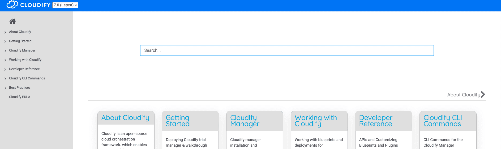Open About Cloudify card title
The width and height of the screenshot is (501, 149).
(125, 118)
